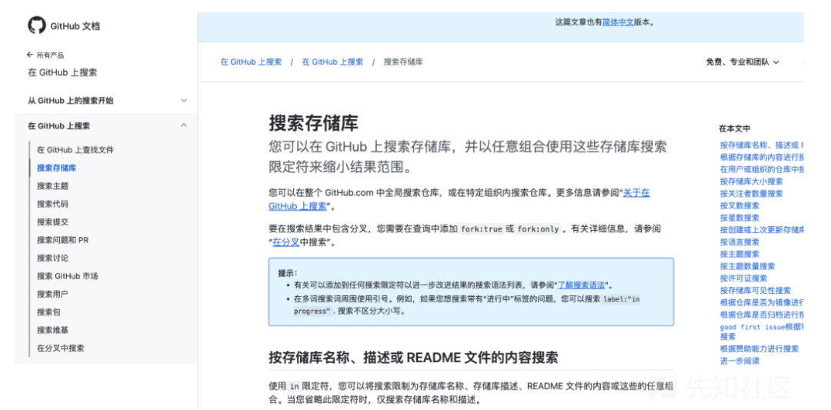
Task: Click the fork:only code snippet
Action: (x=538, y=229)
